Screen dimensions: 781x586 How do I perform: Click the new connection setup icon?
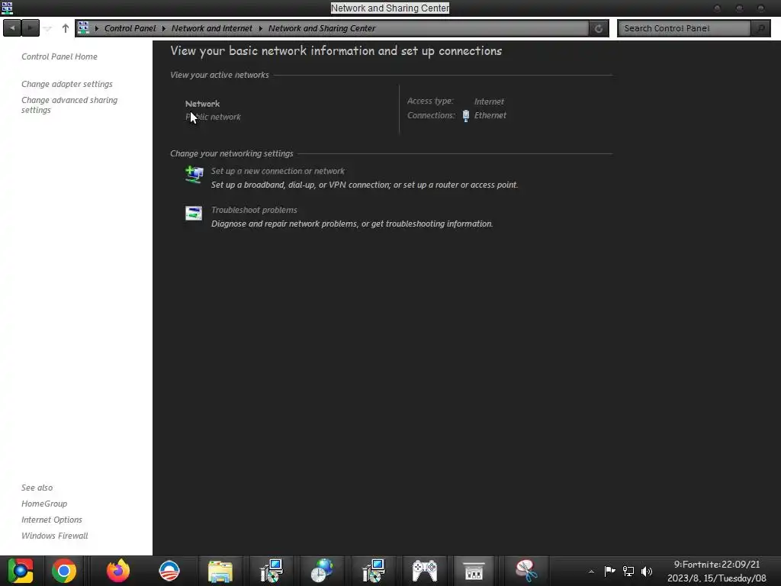point(194,175)
